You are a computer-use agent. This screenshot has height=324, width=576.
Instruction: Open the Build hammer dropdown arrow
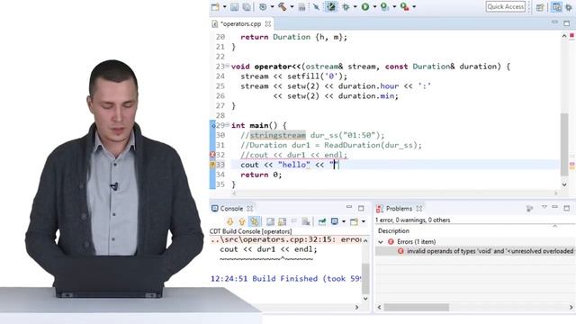(x=292, y=6)
